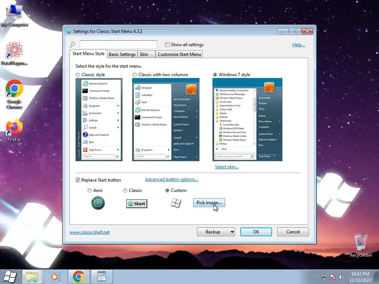Click the search magnifier icon in settings
Viewport: 379px width, 284px height.
[73, 44]
